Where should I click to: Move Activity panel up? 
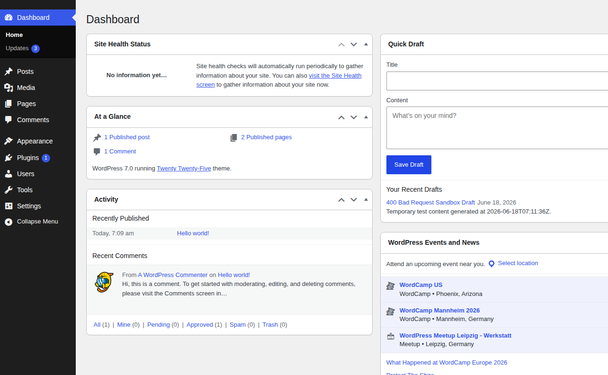point(341,199)
